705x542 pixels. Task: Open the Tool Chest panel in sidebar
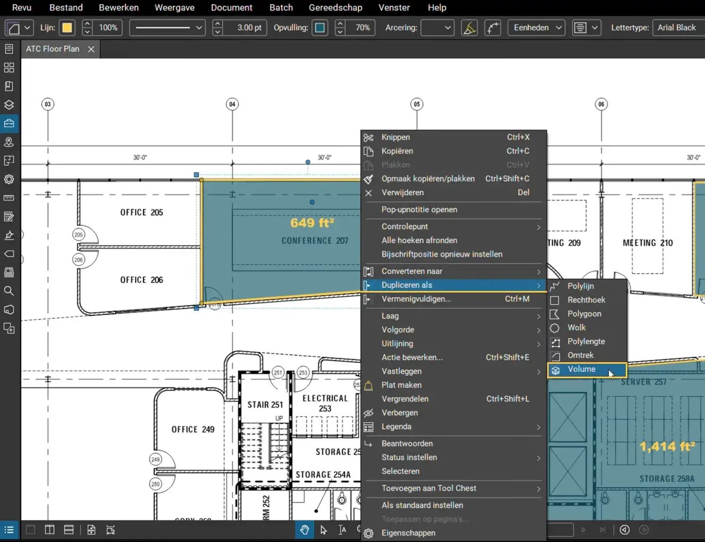[9, 123]
